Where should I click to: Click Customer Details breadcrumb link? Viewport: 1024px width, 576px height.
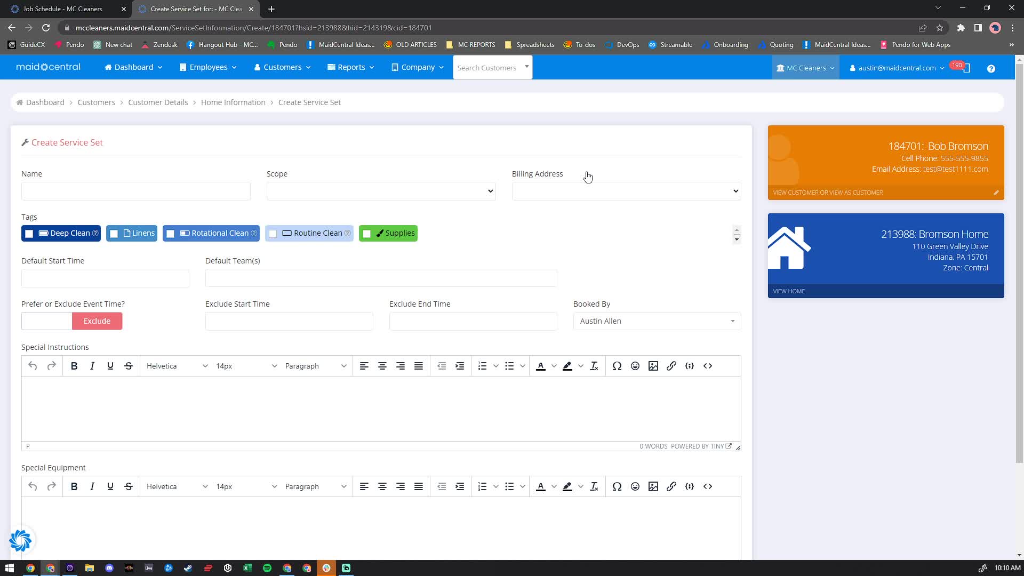pos(158,102)
